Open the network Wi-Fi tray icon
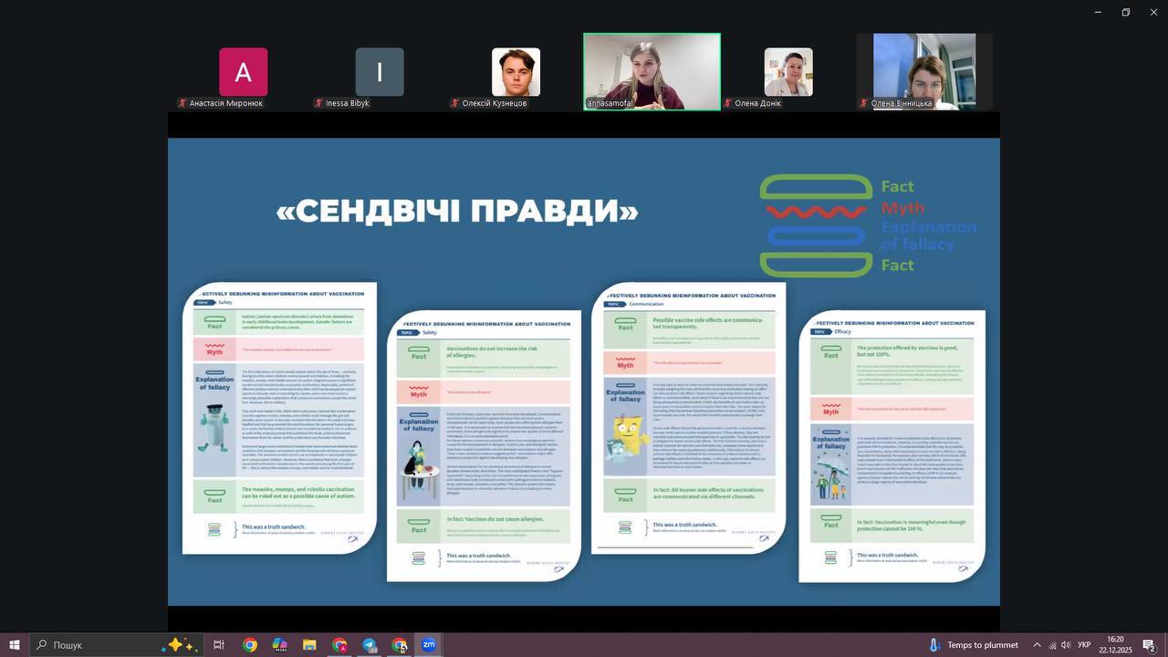The height and width of the screenshot is (657, 1168). tap(1051, 645)
